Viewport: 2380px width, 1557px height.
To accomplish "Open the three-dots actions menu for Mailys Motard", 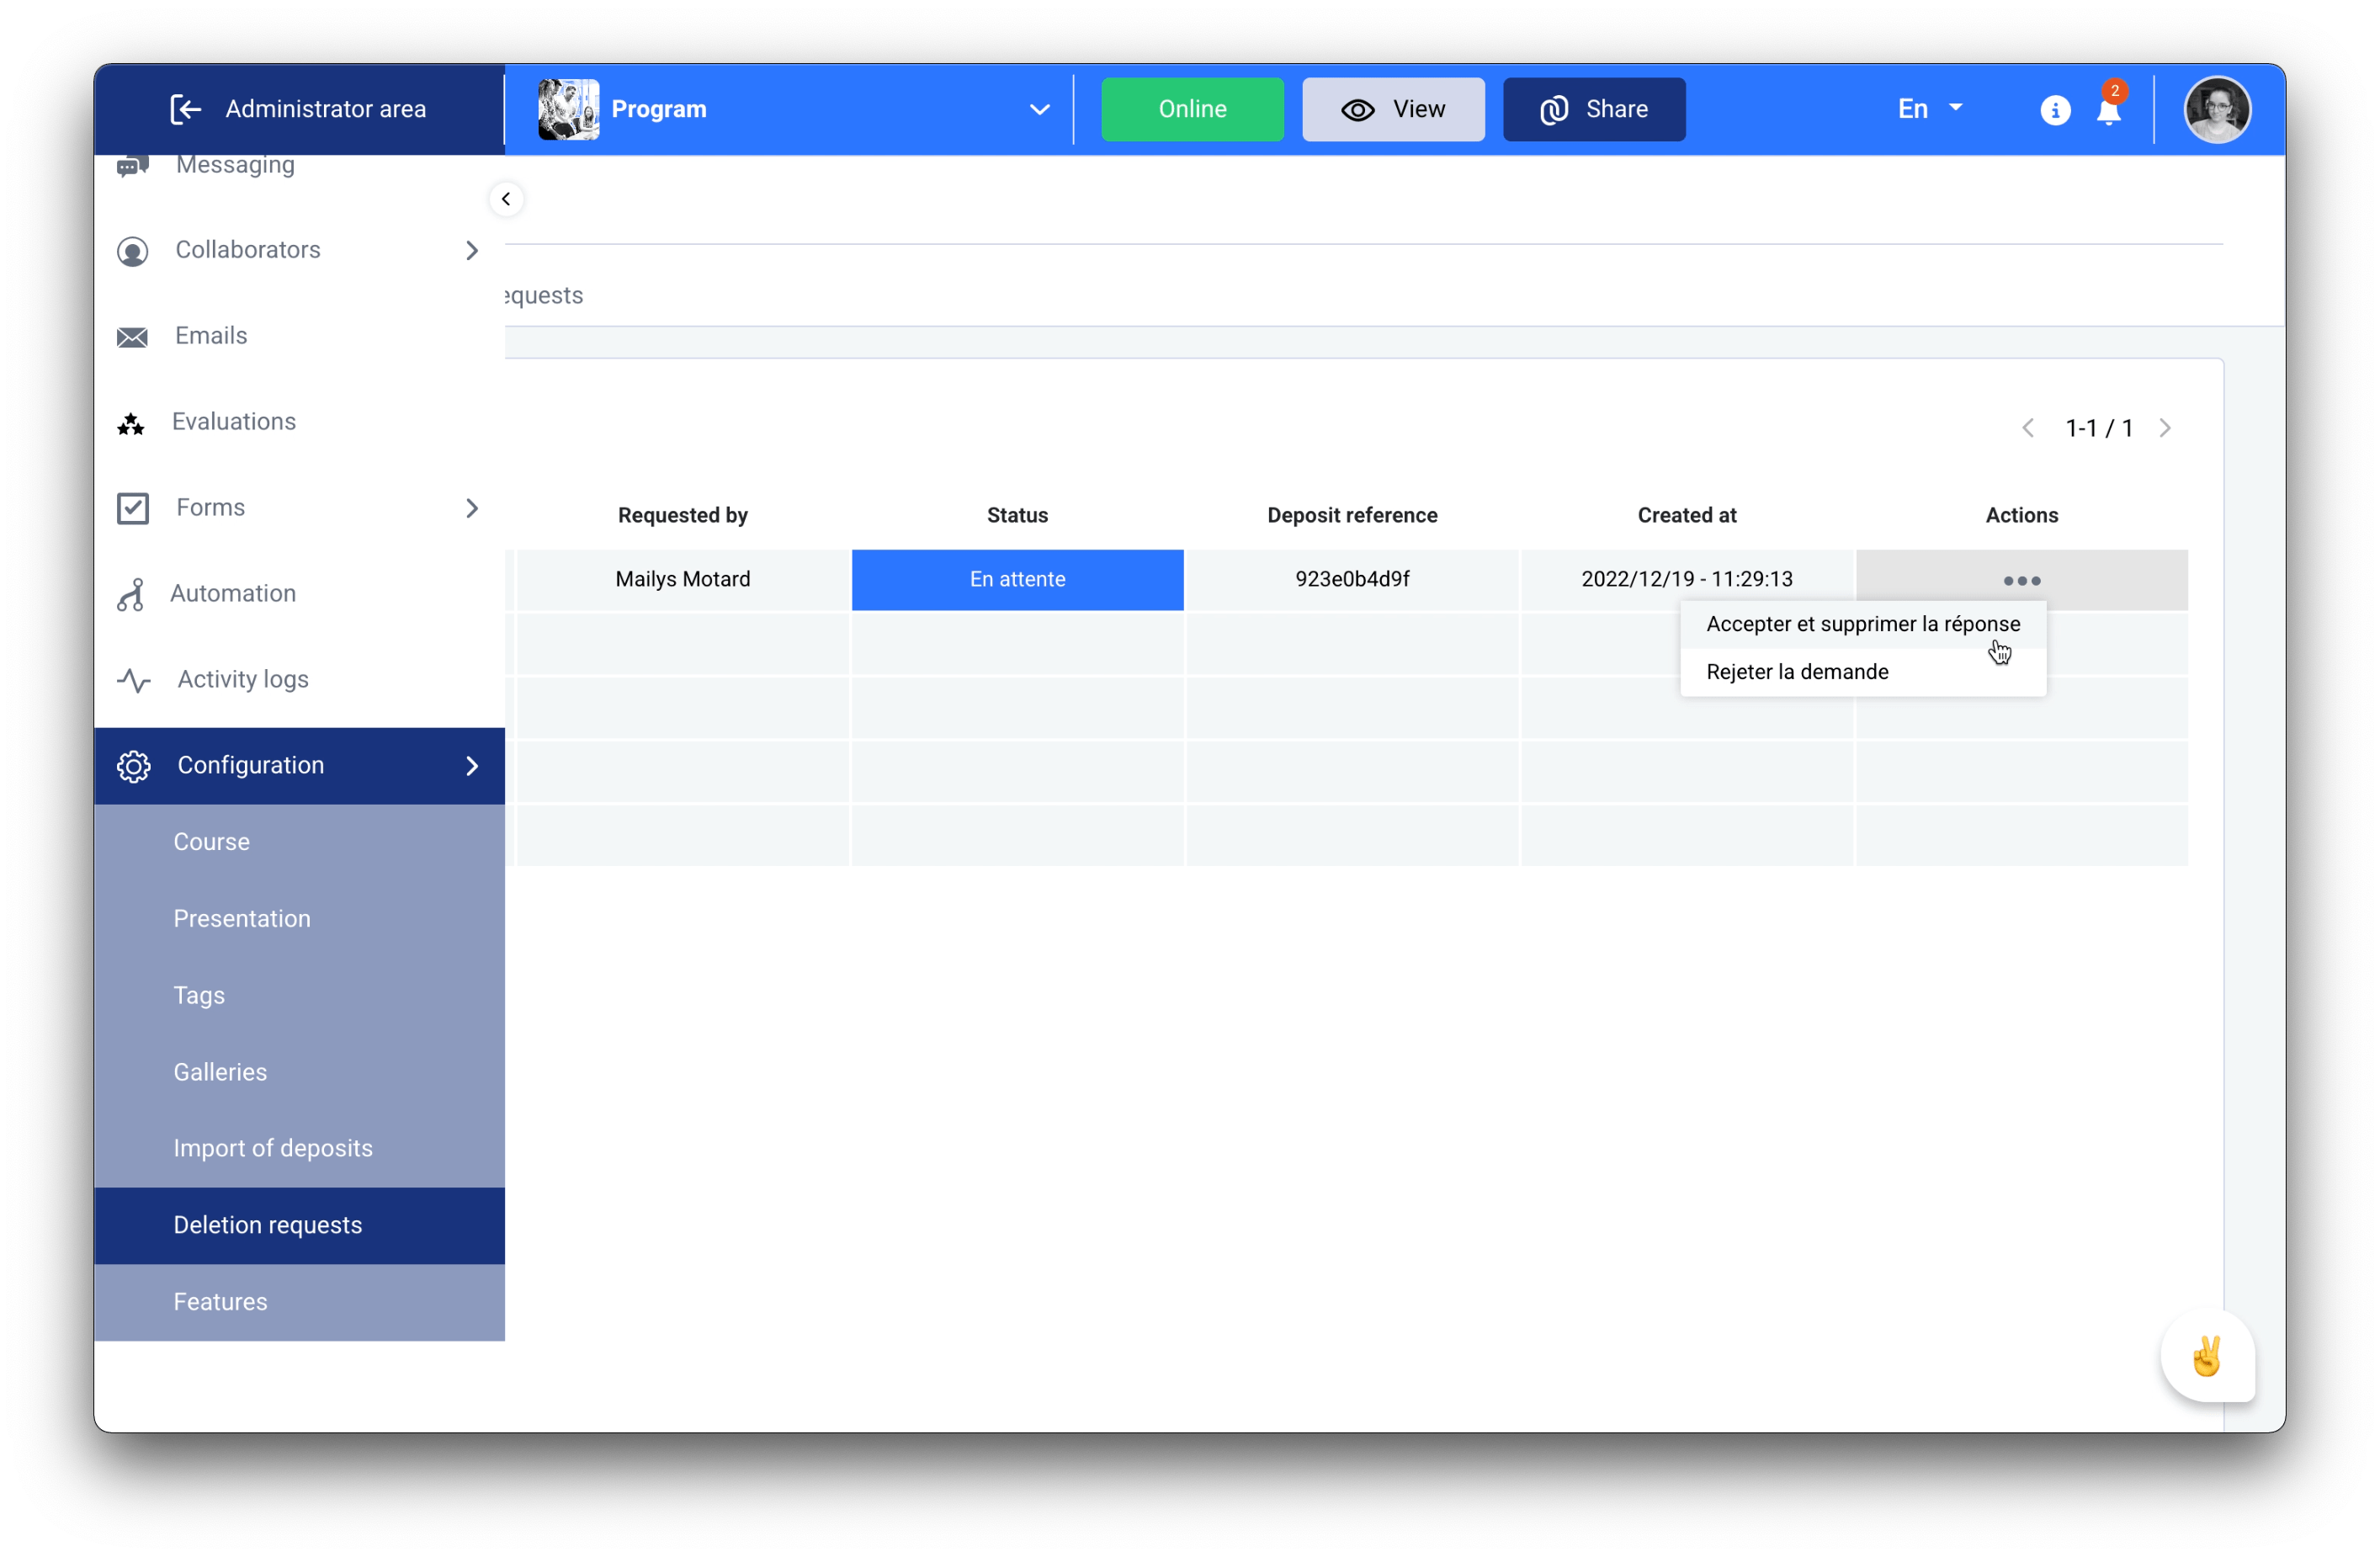I will [x=2021, y=580].
